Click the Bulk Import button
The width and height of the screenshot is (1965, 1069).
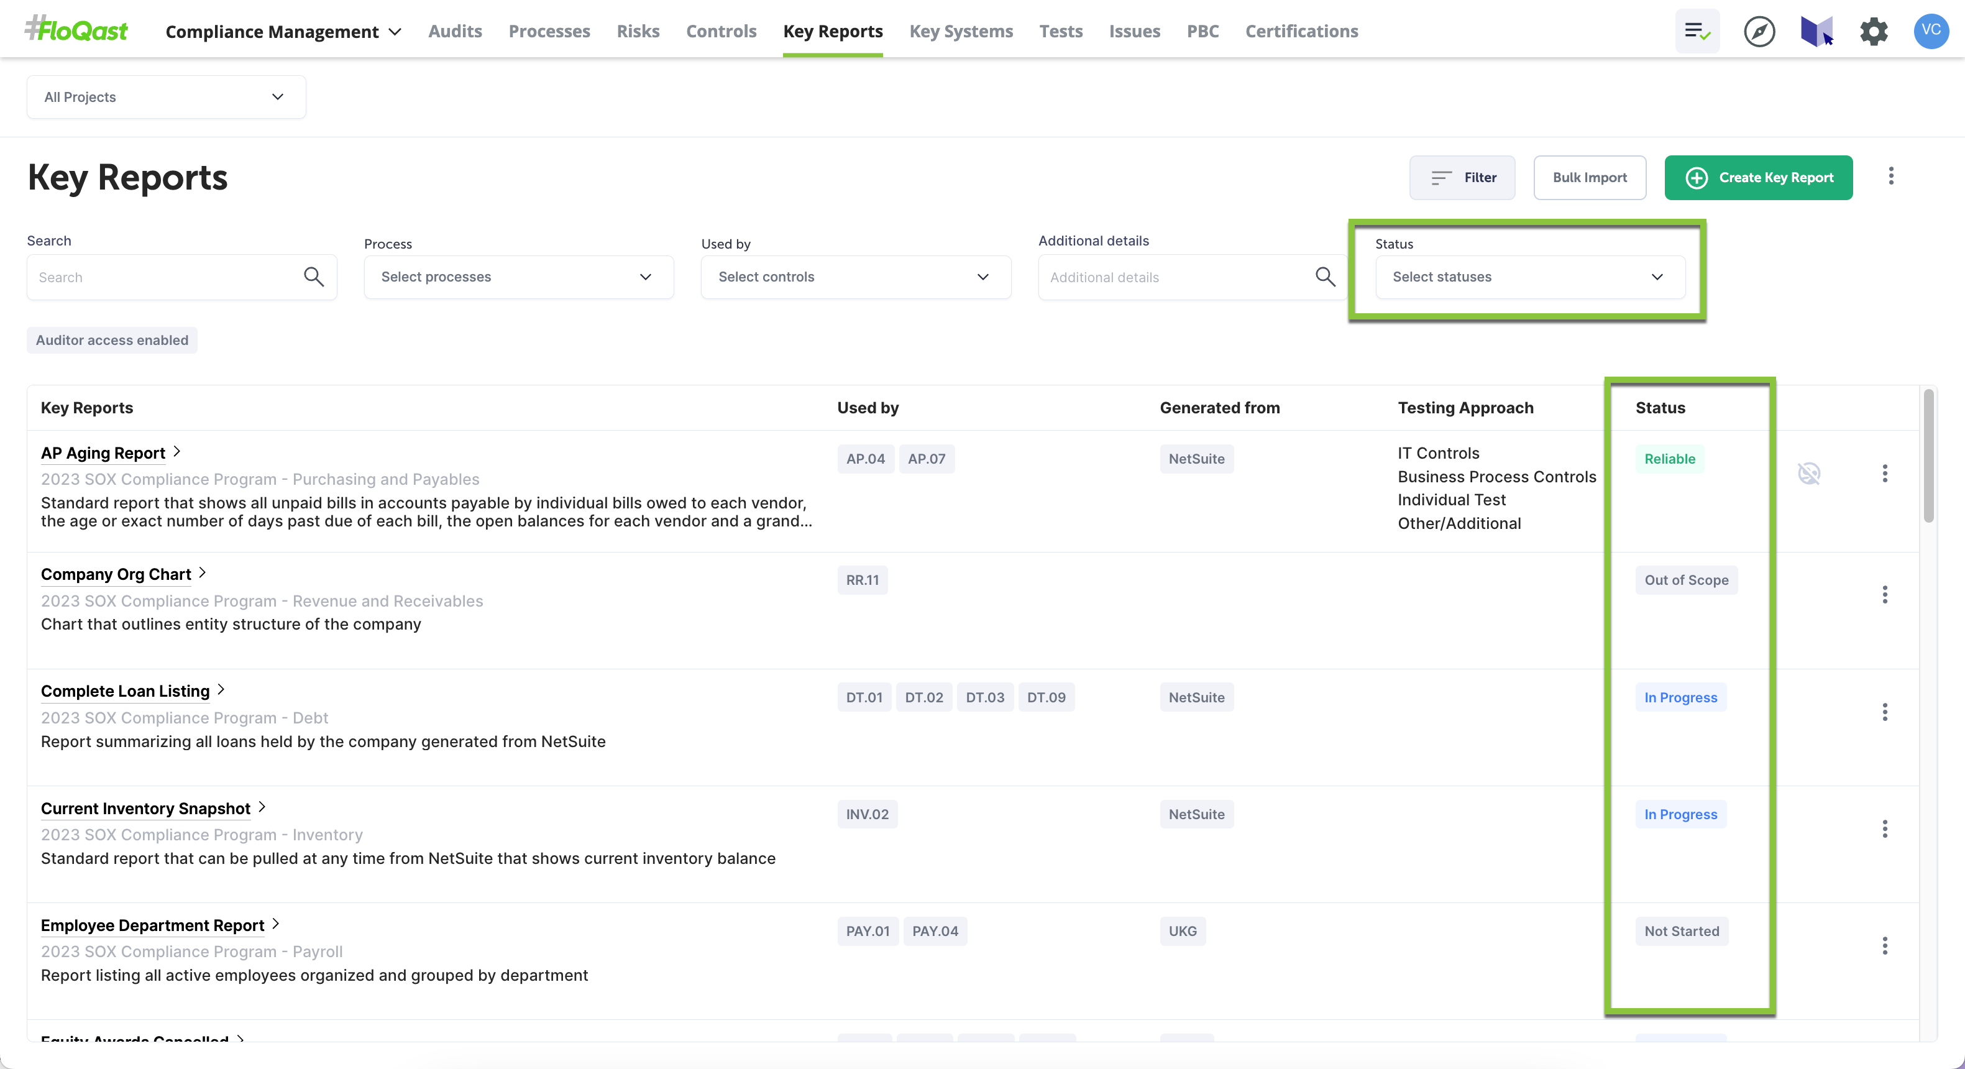[x=1590, y=178]
